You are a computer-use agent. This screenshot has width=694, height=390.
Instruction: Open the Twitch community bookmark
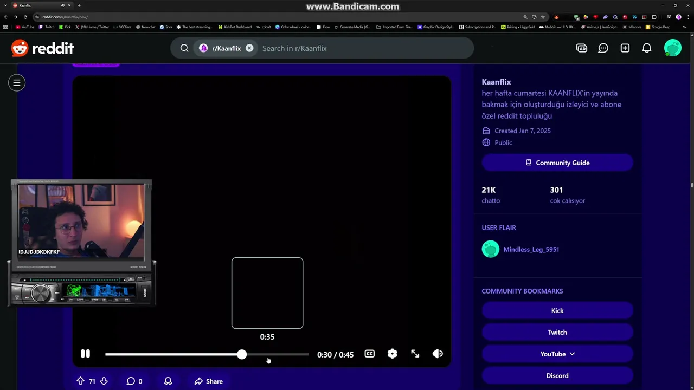pyautogui.click(x=557, y=332)
